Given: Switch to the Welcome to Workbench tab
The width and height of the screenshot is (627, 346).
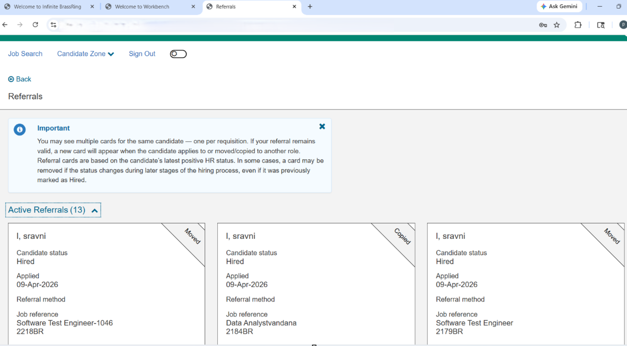Looking at the screenshot, I should pyautogui.click(x=145, y=7).
